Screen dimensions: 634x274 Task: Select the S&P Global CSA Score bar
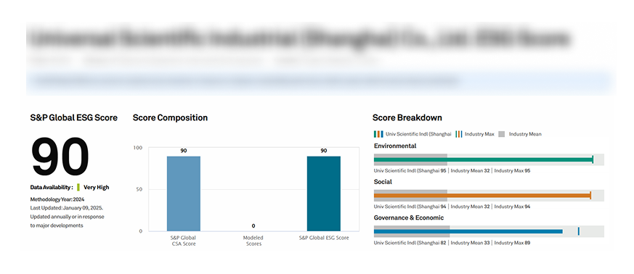(184, 194)
